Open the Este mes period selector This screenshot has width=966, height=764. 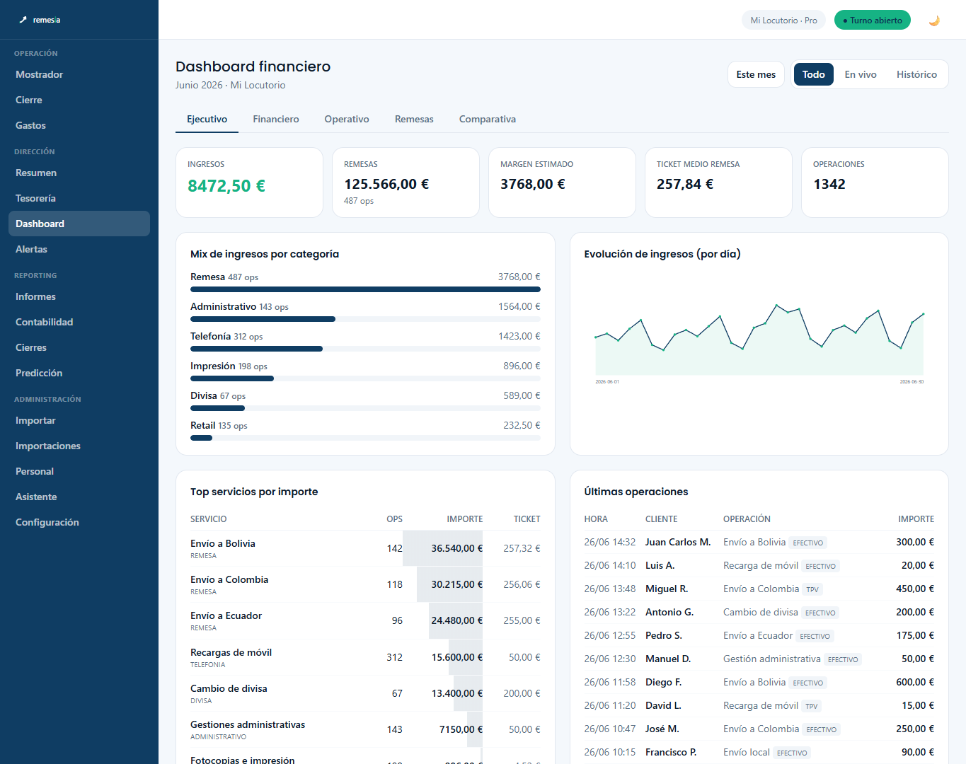[756, 74]
